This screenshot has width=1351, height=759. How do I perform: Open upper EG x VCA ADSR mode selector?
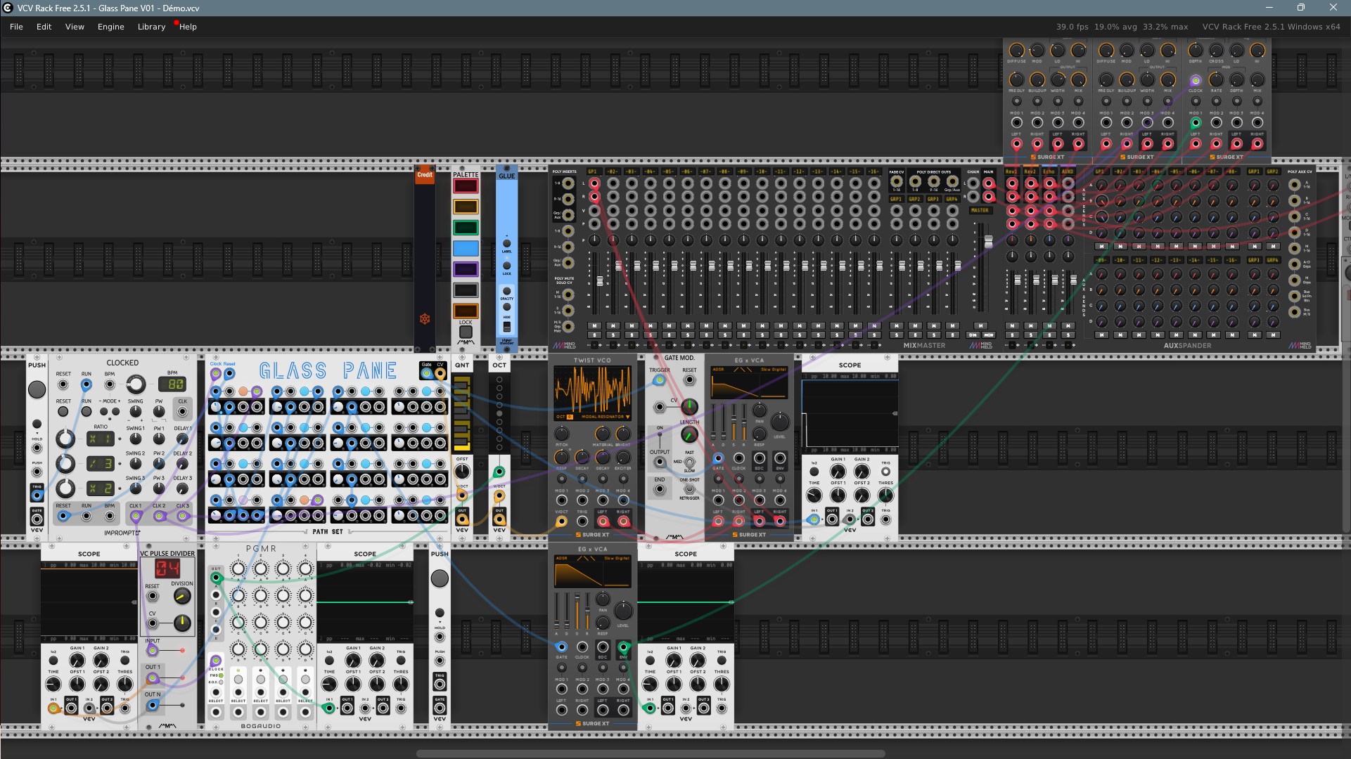(x=718, y=369)
